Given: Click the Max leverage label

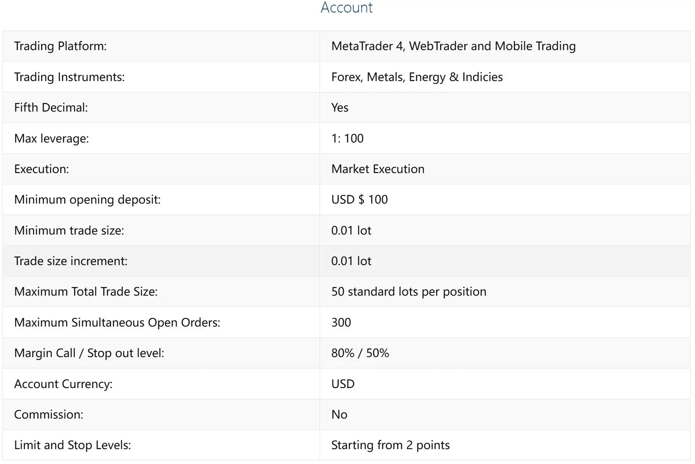Looking at the screenshot, I should 51,139.
